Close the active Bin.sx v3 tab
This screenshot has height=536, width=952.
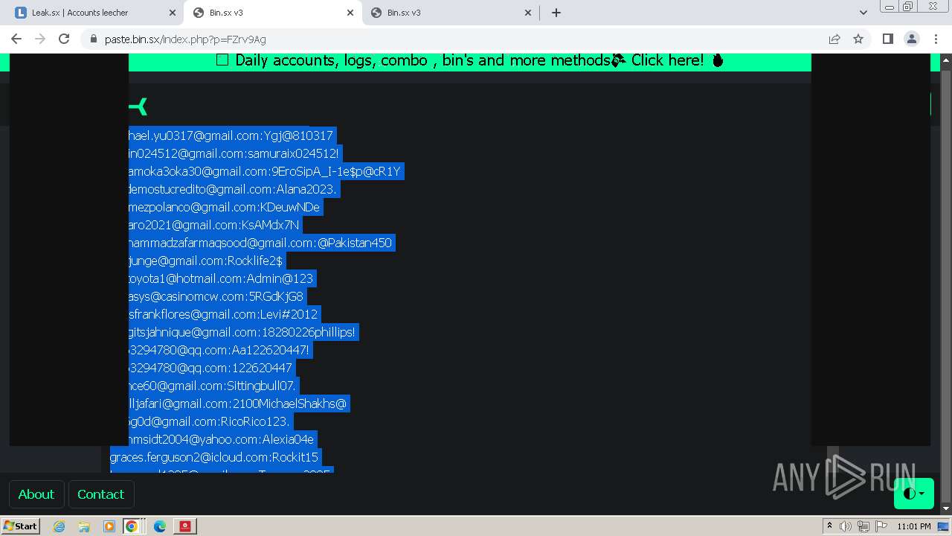pyautogui.click(x=350, y=13)
